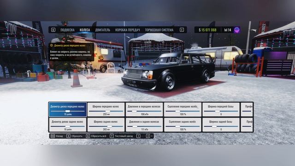Viewport: 295px width, 166px height.
Task: Adjust Ширина задней базы slider
Action: (221, 126)
